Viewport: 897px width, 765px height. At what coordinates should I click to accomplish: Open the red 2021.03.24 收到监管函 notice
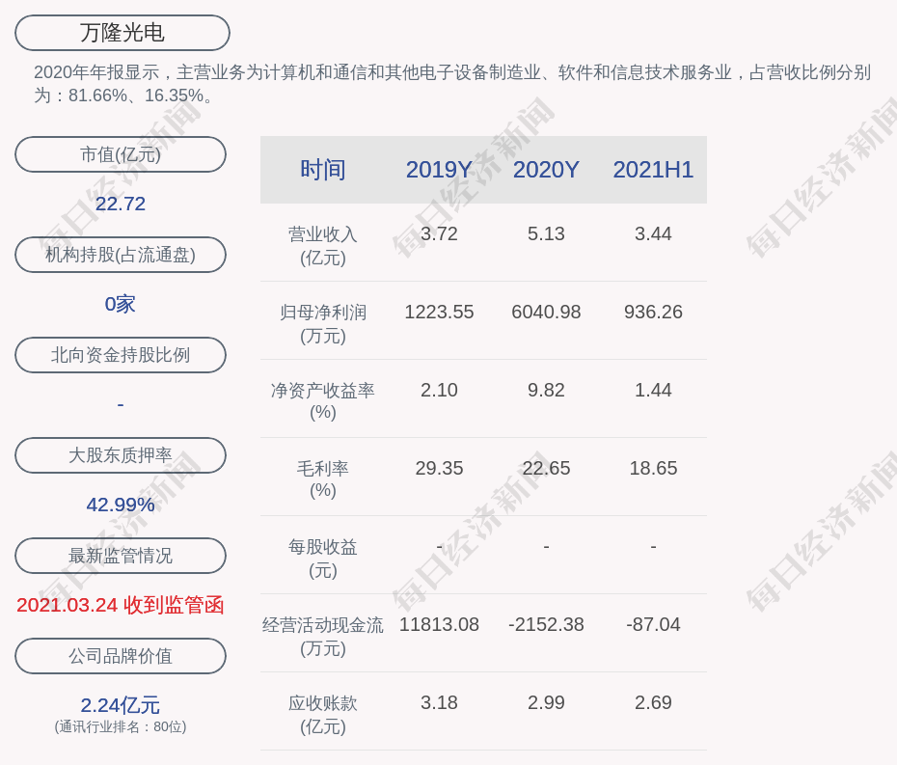tap(121, 605)
